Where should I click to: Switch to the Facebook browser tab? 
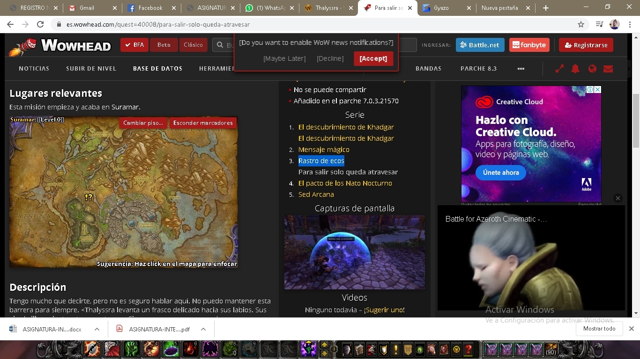[x=151, y=8]
